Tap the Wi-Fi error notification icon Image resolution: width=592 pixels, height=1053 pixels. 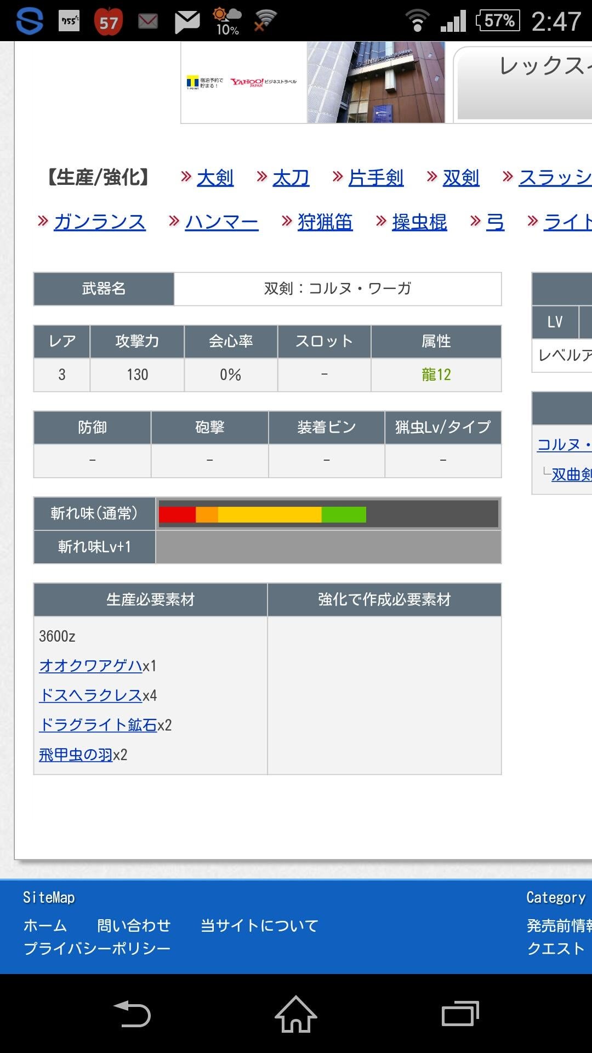[x=265, y=21]
